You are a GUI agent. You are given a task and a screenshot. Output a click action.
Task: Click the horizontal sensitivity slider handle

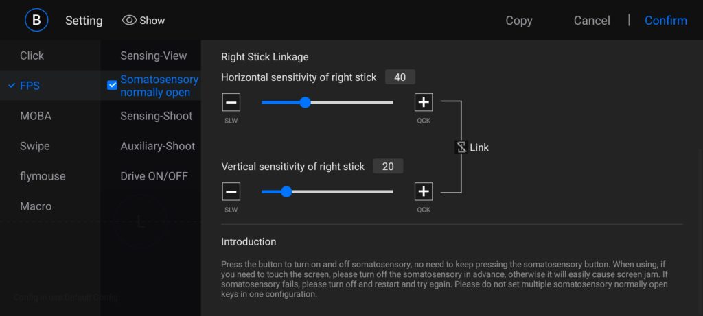point(306,103)
